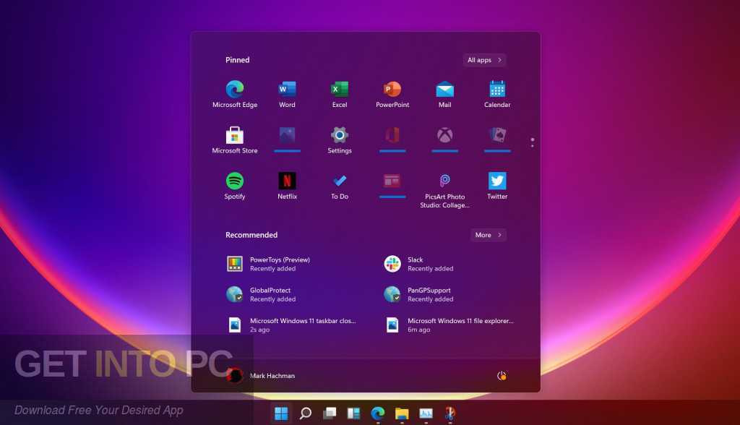Click the power button in Start menu
The image size is (740, 425).
click(502, 376)
